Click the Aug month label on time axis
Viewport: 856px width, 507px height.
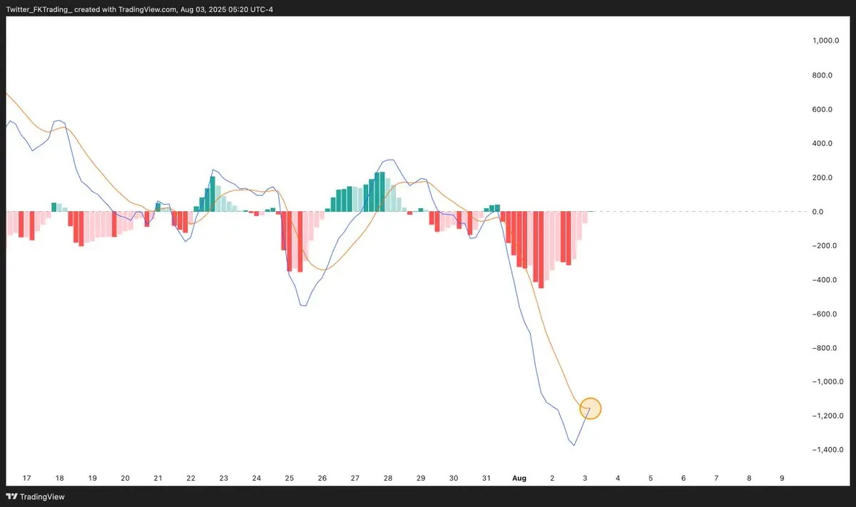[519, 478]
